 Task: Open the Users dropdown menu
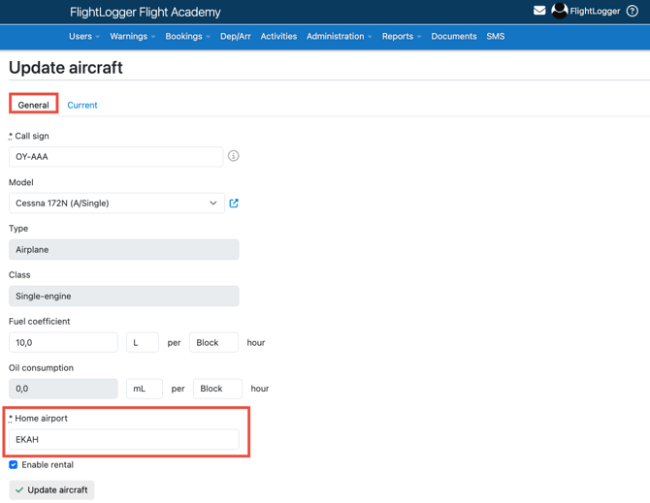point(83,37)
